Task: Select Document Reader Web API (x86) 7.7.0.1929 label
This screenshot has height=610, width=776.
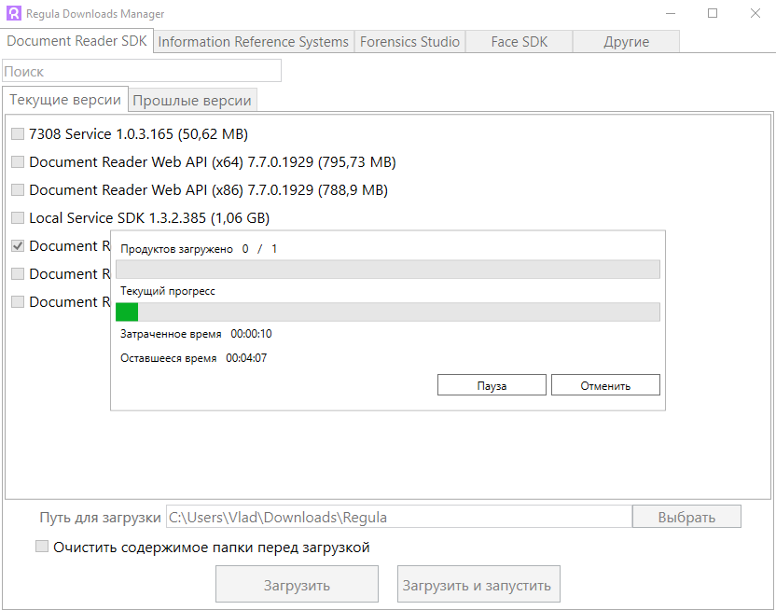Action: pos(208,190)
